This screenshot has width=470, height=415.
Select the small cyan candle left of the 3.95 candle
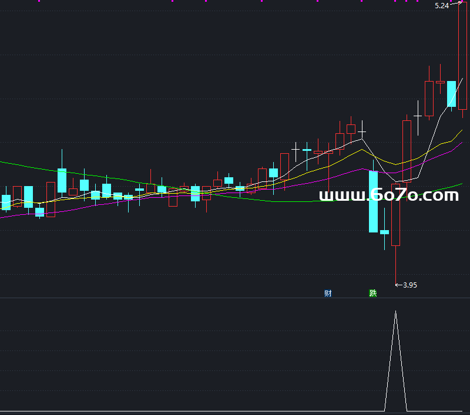pos(384,232)
